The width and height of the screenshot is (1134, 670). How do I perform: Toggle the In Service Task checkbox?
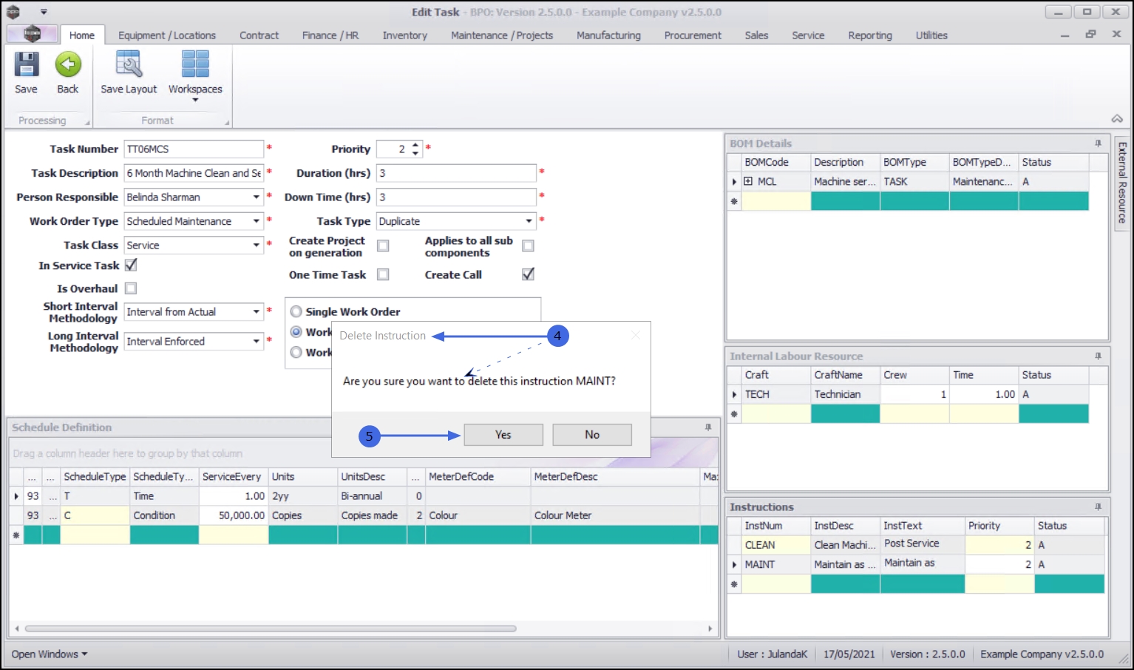click(x=131, y=265)
